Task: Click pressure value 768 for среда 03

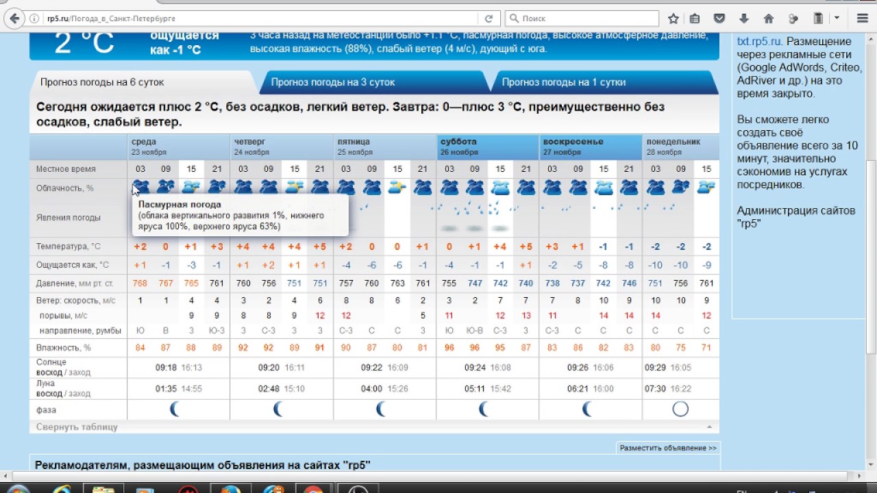Action: point(140,283)
